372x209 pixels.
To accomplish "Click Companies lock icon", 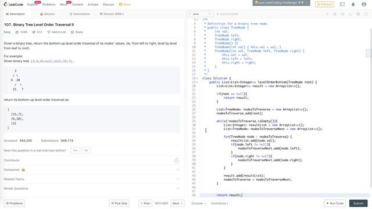I will (x=23, y=170).
